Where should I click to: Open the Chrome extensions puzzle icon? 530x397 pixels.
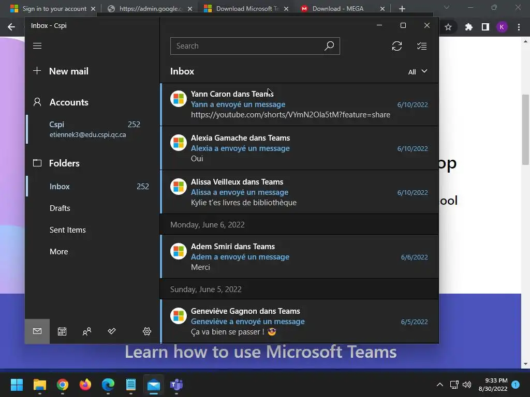point(468,27)
